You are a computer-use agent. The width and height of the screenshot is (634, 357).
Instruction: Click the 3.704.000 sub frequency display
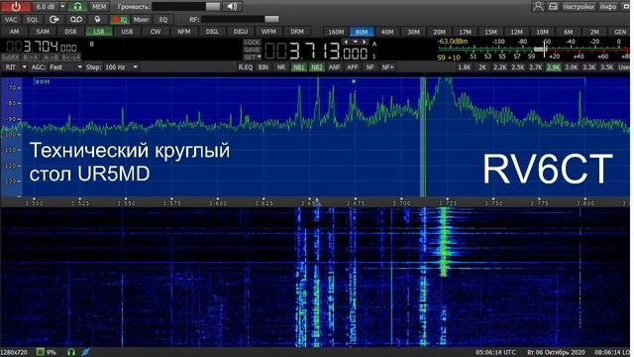pos(41,47)
